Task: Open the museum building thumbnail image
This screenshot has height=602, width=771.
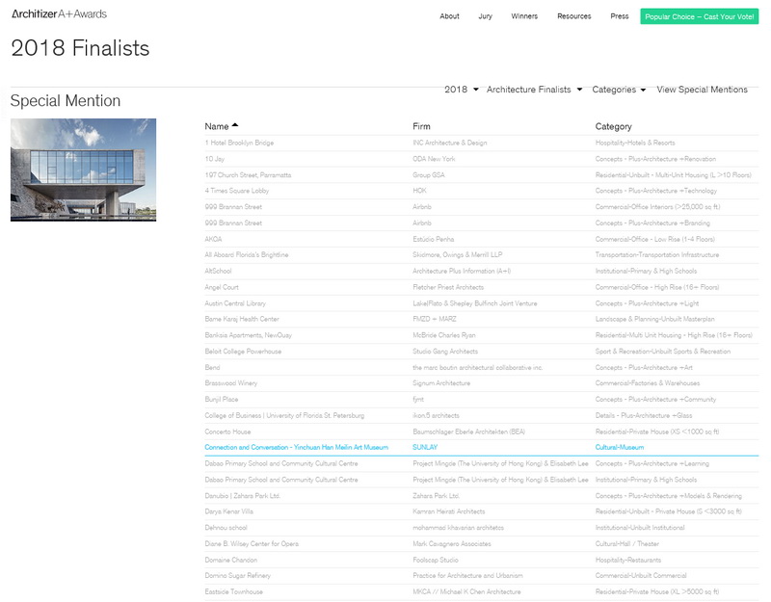Action: pos(83,170)
